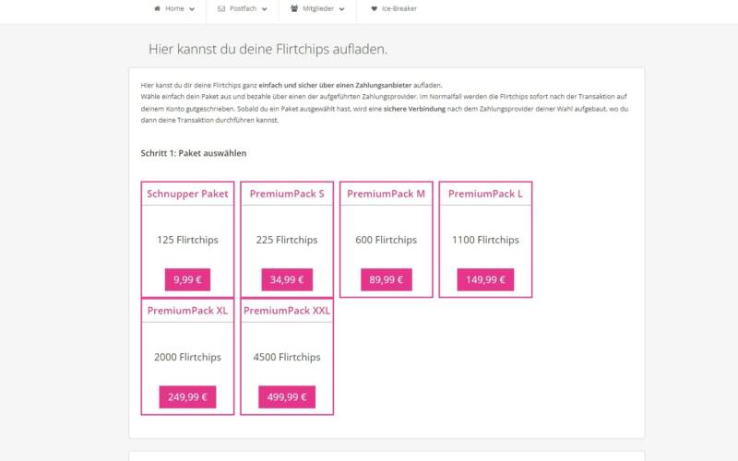Buy Schnupper Paket for 9,99 €
Screen dimensions: 738x461
[x=187, y=280]
